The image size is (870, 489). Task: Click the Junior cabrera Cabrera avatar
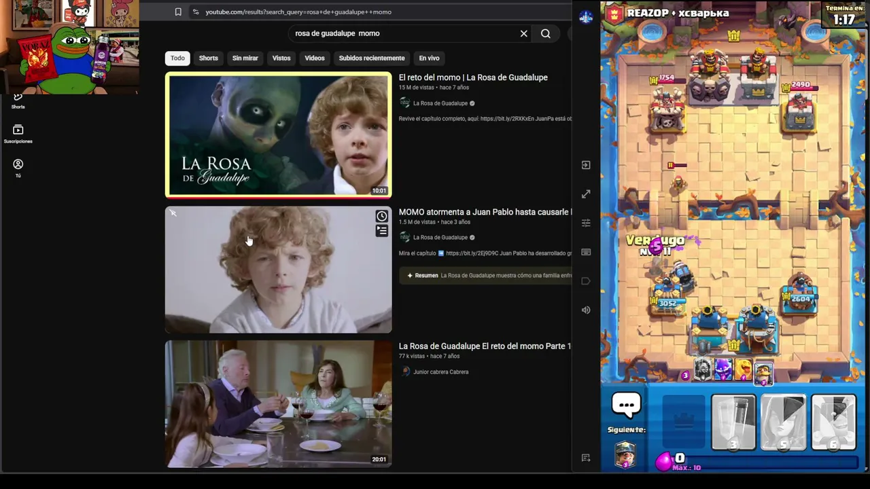(405, 372)
